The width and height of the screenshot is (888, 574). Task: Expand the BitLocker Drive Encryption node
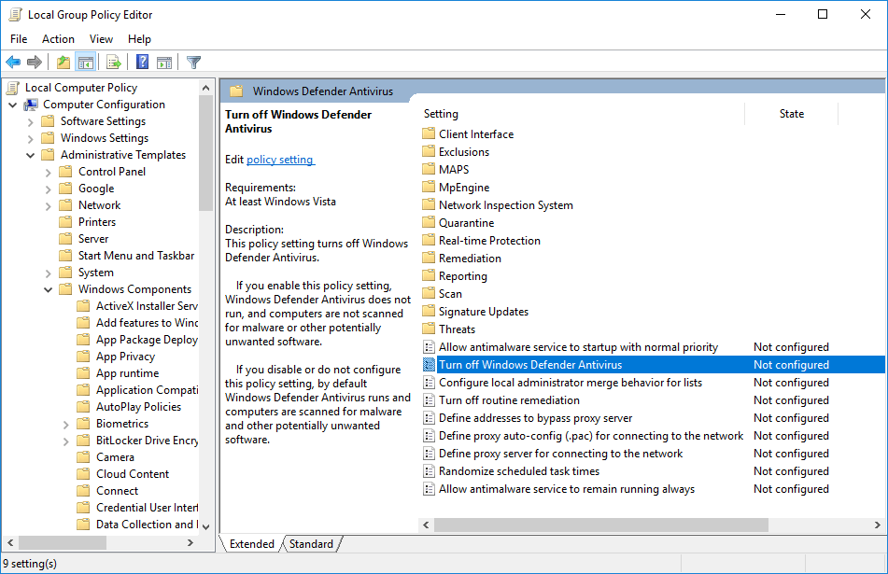tap(65, 441)
